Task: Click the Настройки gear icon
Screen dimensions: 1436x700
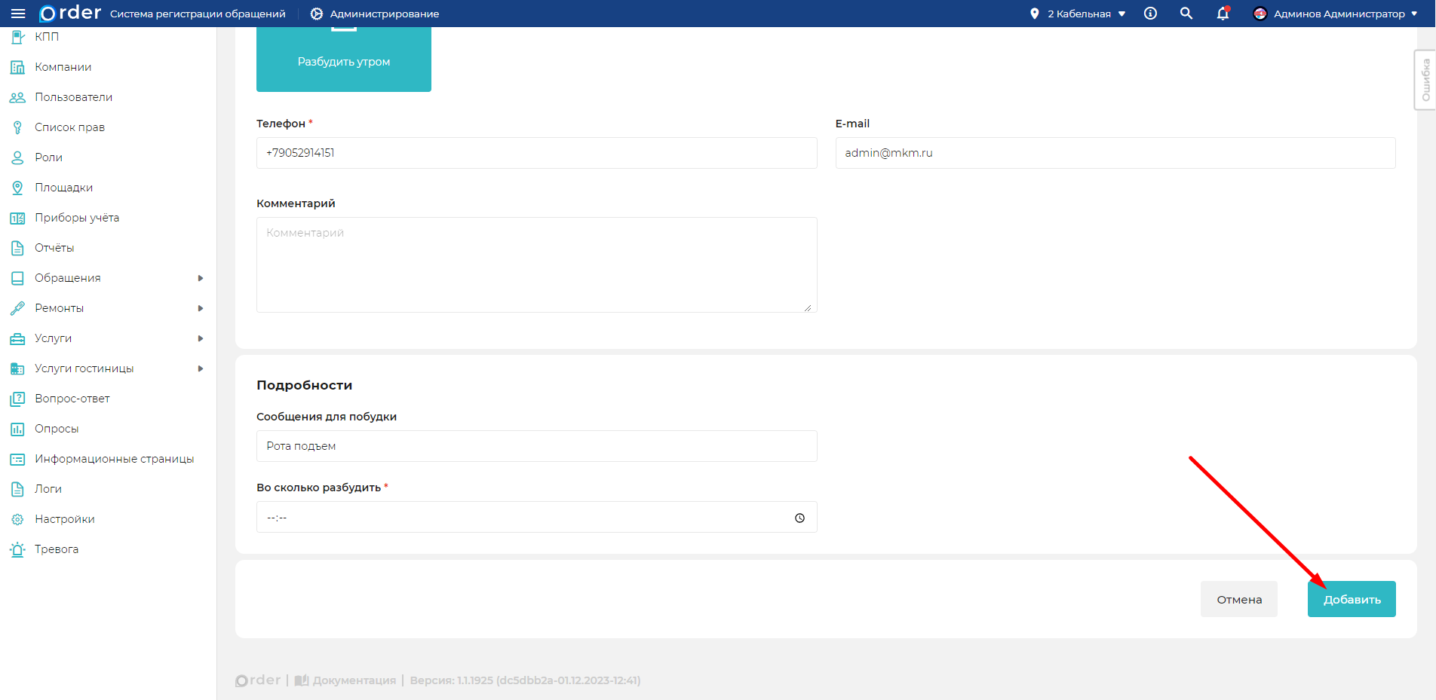Action: tap(17, 519)
